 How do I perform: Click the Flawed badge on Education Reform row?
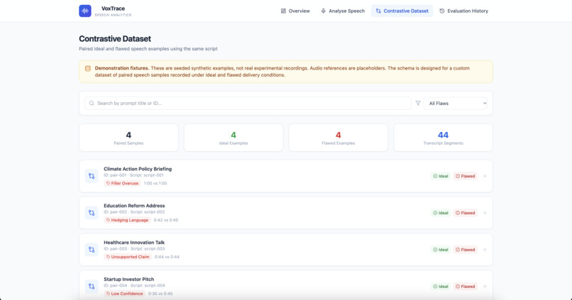(466, 213)
